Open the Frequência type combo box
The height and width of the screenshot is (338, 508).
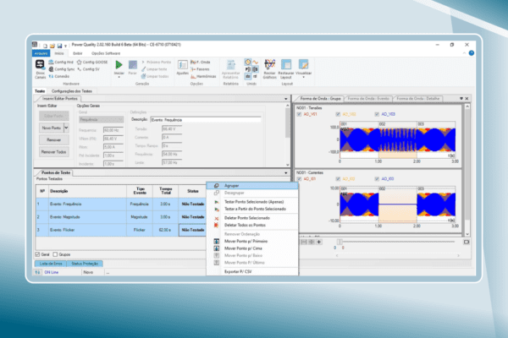[101, 120]
